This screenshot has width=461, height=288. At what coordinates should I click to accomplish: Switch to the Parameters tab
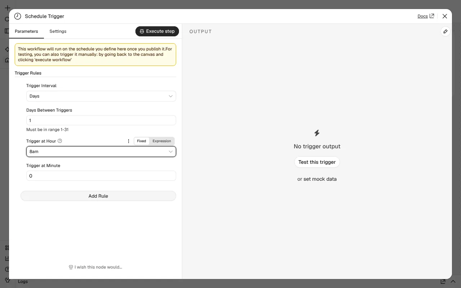(x=26, y=31)
